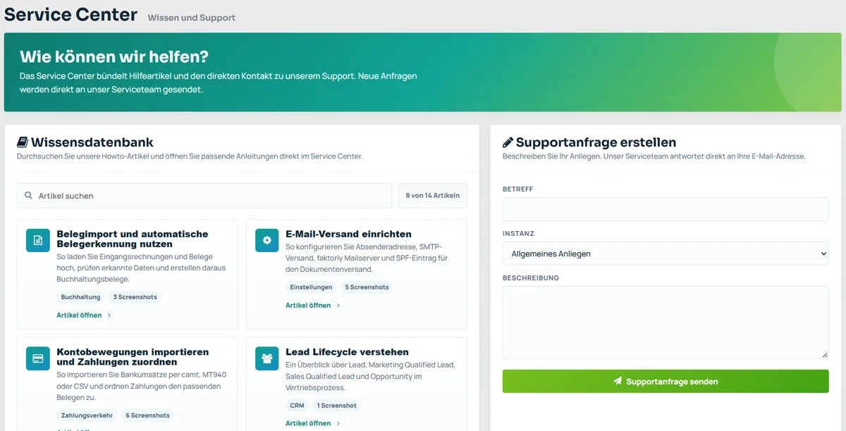
Task: Click chevron after Lead Lifecycle Artikel öffnen
Action: point(338,423)
